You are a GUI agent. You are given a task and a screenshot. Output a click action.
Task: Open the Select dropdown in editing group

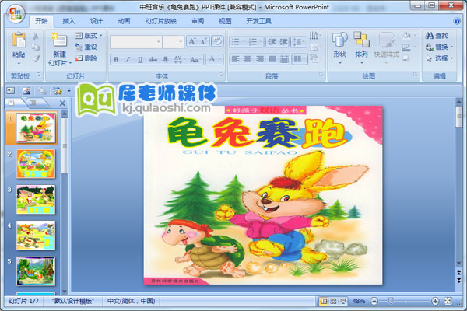click(x=439, y=58)
